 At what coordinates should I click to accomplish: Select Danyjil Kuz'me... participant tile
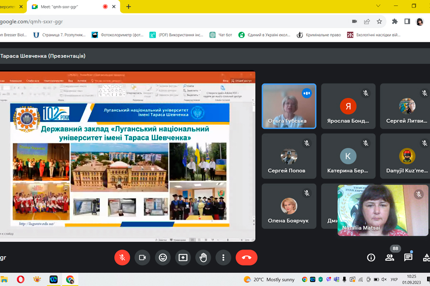(405, 156)
